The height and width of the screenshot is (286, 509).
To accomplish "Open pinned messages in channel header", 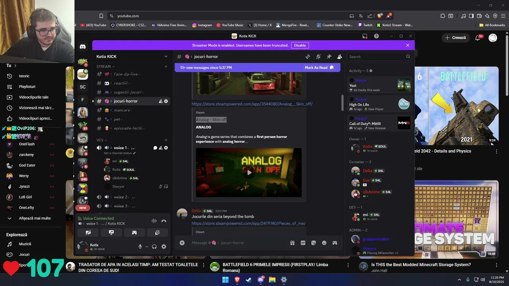I will tap(329, 57).
